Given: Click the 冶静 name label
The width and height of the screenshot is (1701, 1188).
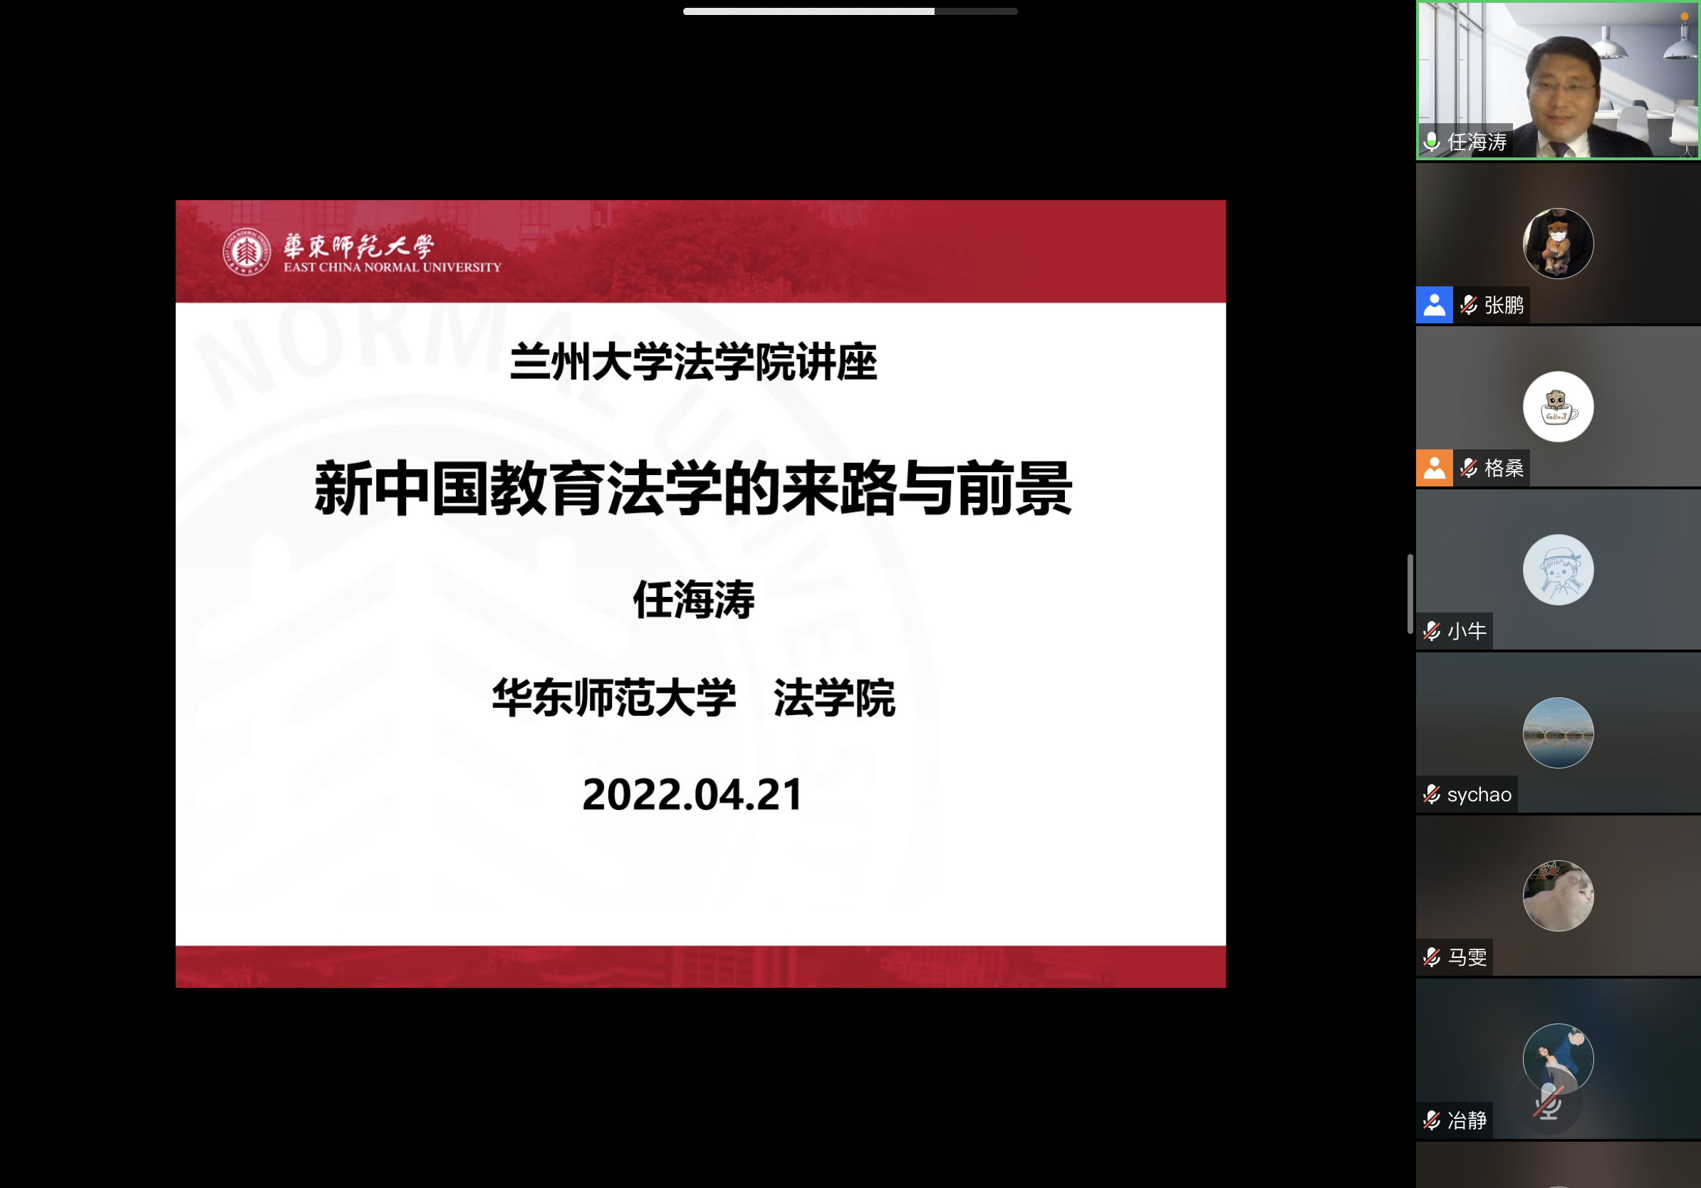Looking at the screenshot, I should [x=1467, y=1120].
